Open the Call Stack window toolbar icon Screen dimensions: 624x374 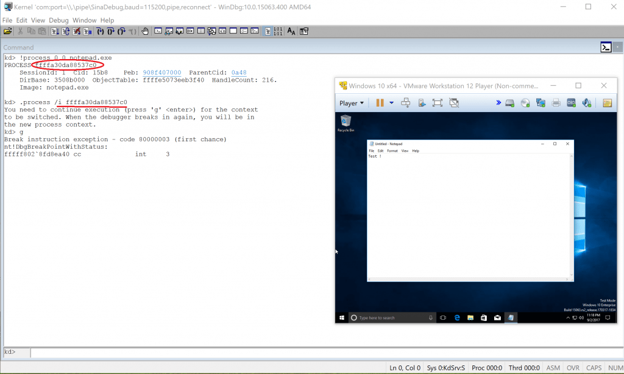tap(211, 31)
